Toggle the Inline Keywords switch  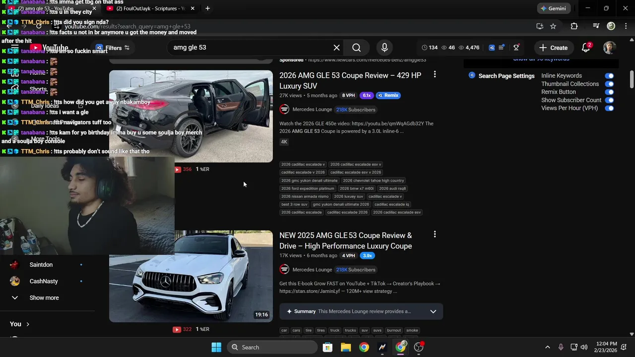(x=609, y=76)
